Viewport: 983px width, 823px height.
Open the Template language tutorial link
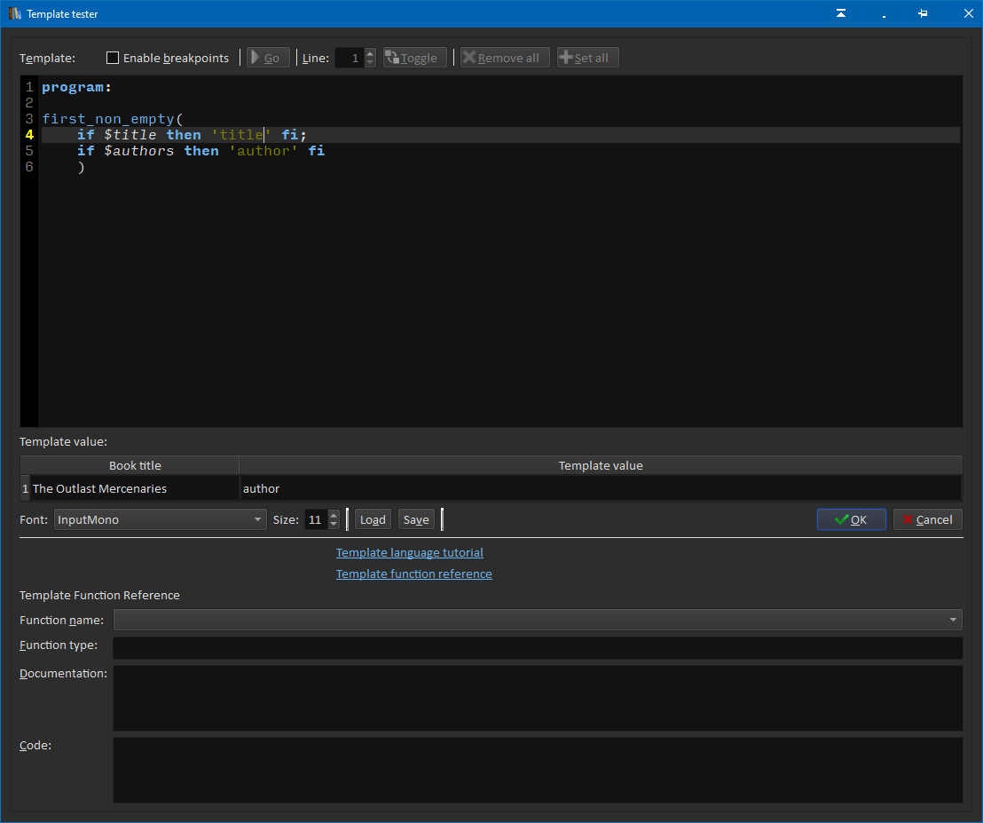[x=409, y=552]
